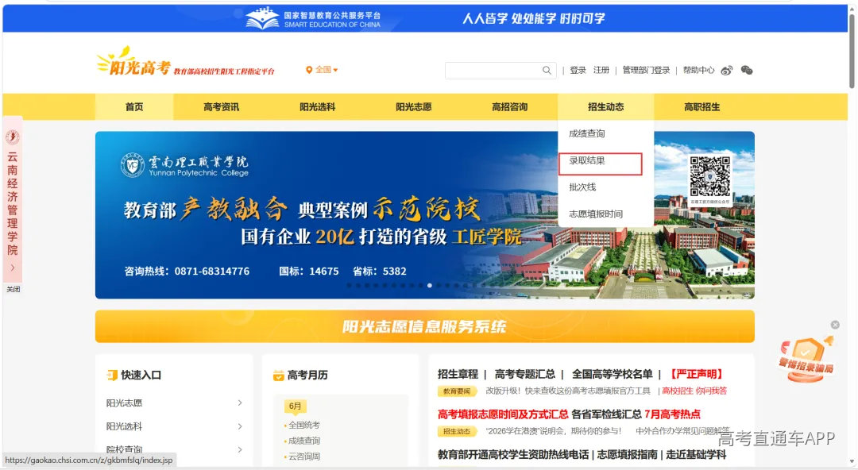The width and height of the screenshot is (858, 470).
Task: Click the location pin icon beside 全国
Action: click(309, 70)
